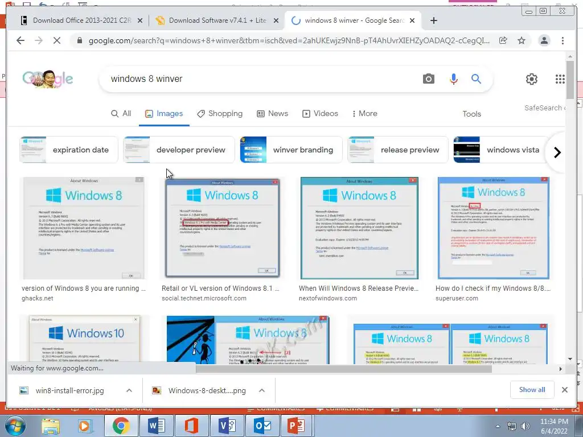Filter by winver branding chip

coord(291,150)
